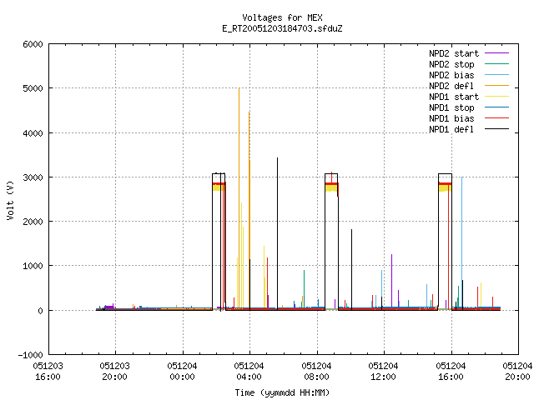The image size is (534, 400).
Task: Click the y-axis label 'Volt (V)'
Action: click(11, 201)
